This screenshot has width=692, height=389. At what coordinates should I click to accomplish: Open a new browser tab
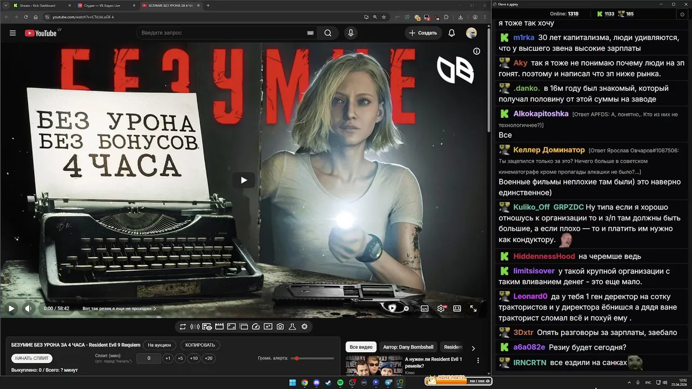tap(208, 5)
